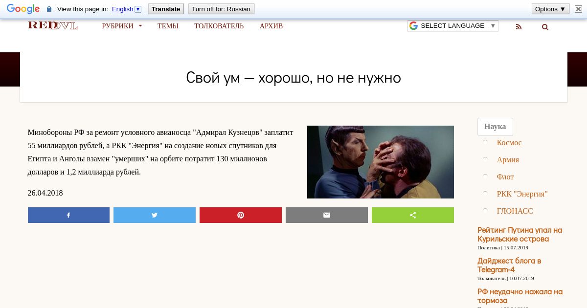
Task: Expand the Рубрики dropdown menu
Action: click(x=122, y=26)
